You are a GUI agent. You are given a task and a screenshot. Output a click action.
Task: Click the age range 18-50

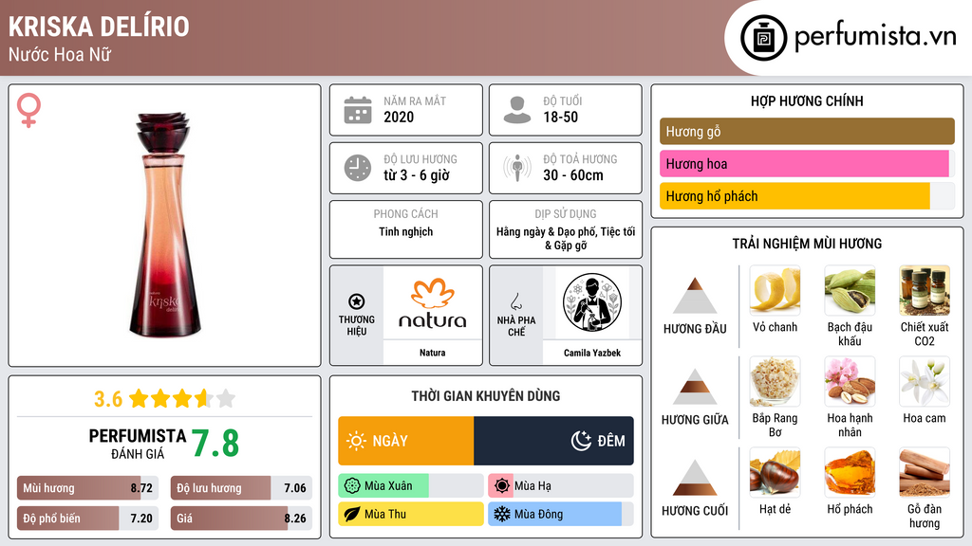pos(560,117)
